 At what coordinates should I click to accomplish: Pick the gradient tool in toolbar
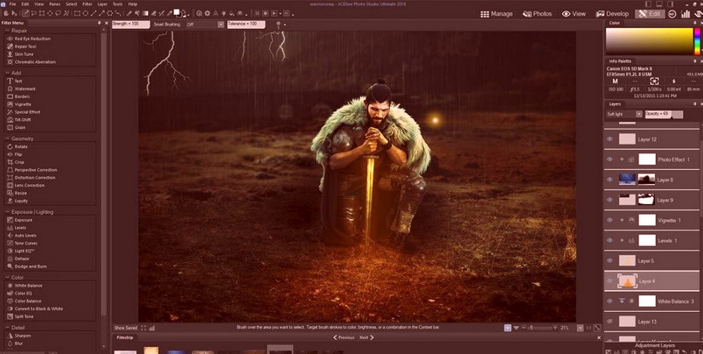146,14
